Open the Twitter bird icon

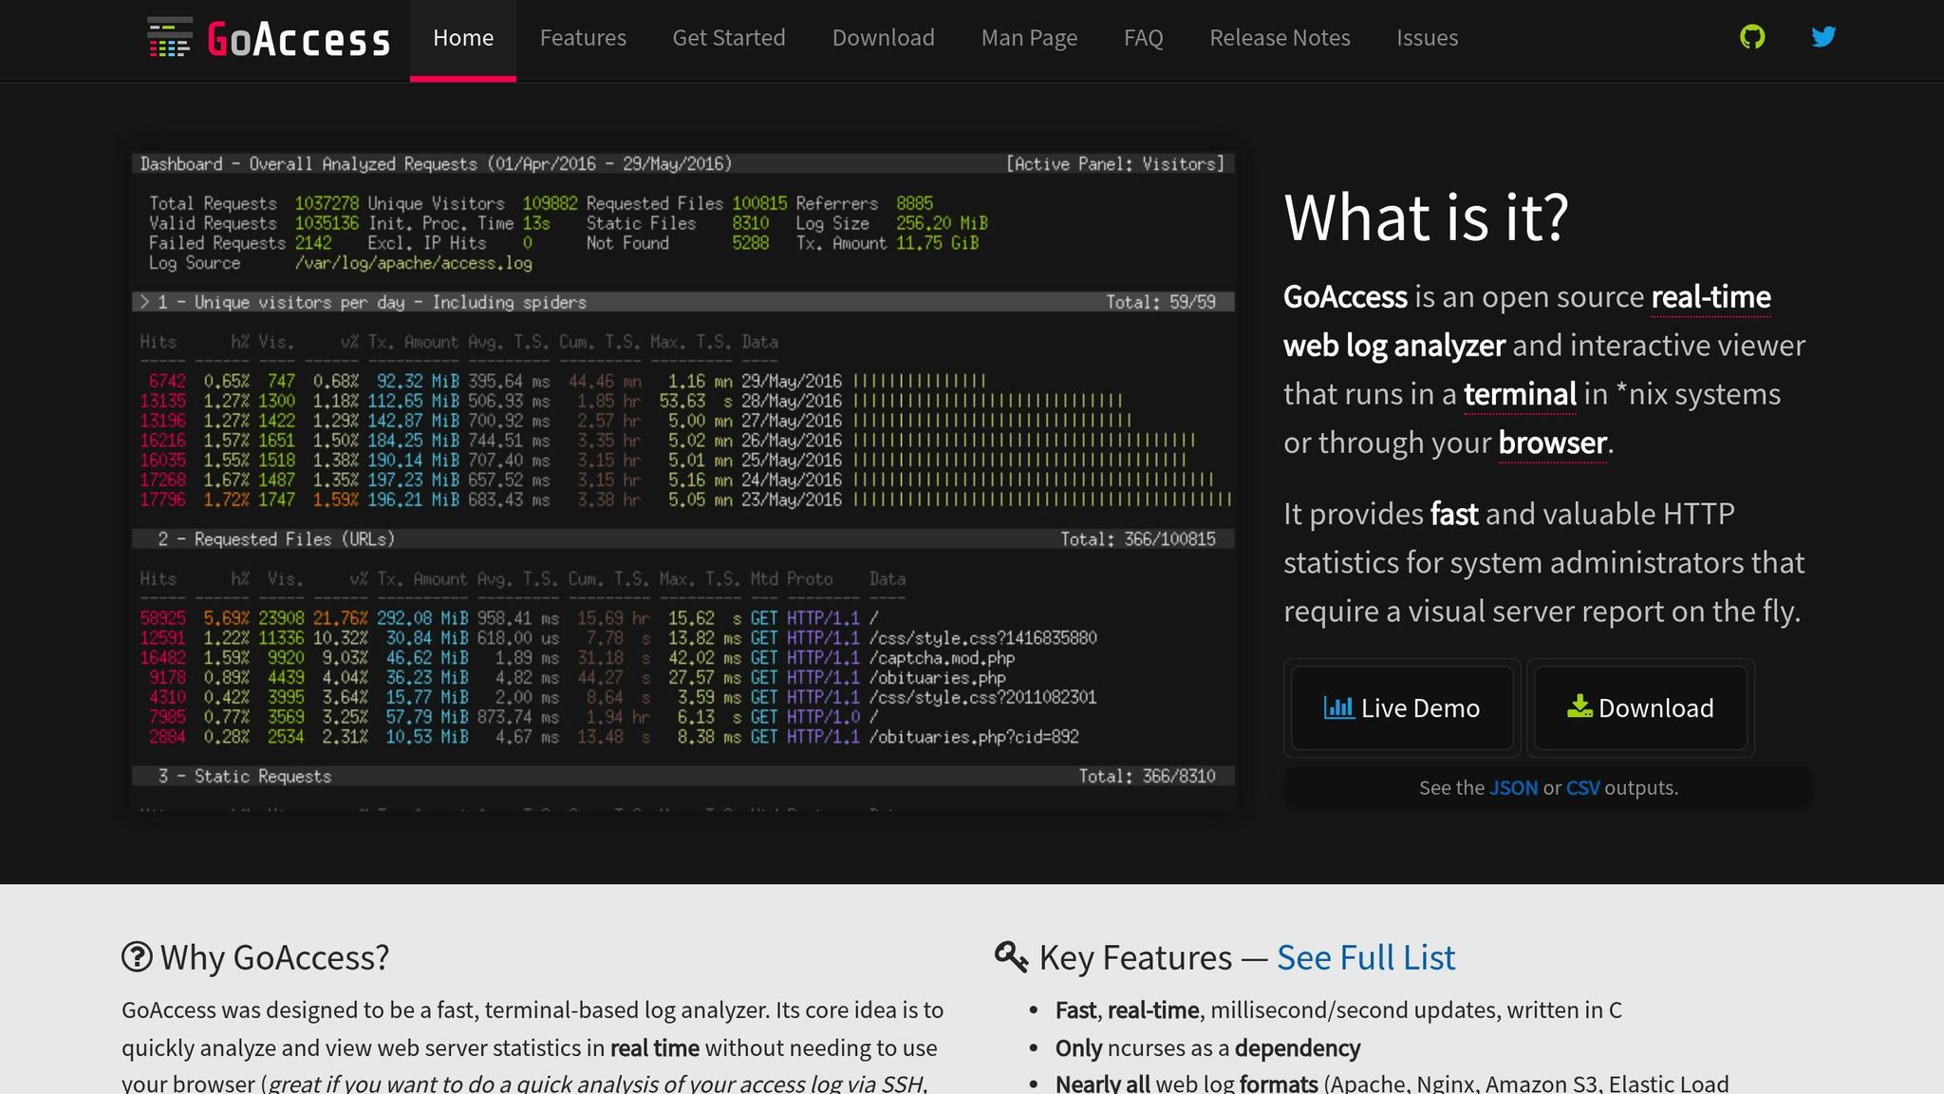[1822, 37]
